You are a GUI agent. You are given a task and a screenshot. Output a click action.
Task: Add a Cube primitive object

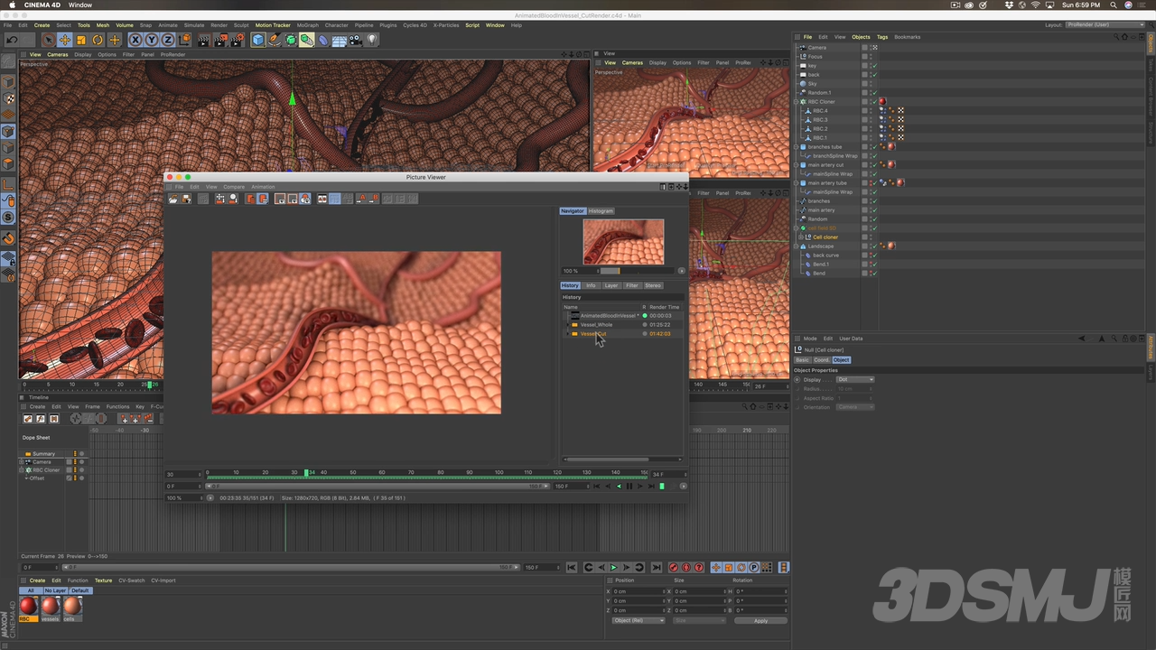click(x=258, y=40)
